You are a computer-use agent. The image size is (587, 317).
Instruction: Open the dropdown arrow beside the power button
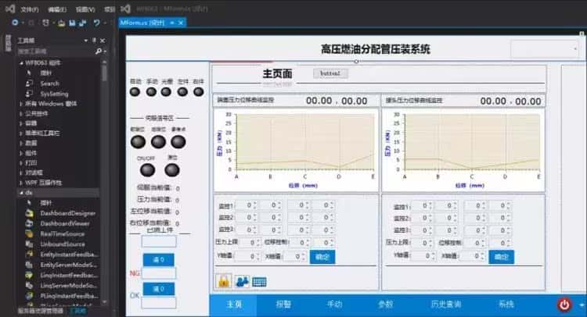coord(582,305)
